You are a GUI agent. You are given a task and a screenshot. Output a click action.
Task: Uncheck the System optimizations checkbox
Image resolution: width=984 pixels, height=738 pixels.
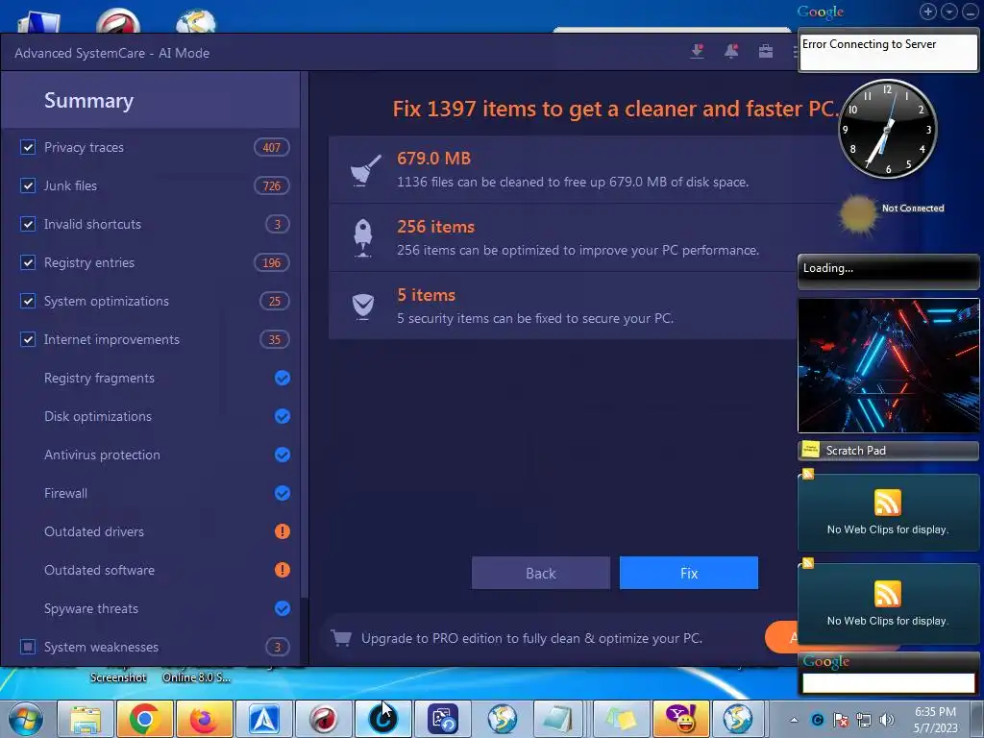28,301
